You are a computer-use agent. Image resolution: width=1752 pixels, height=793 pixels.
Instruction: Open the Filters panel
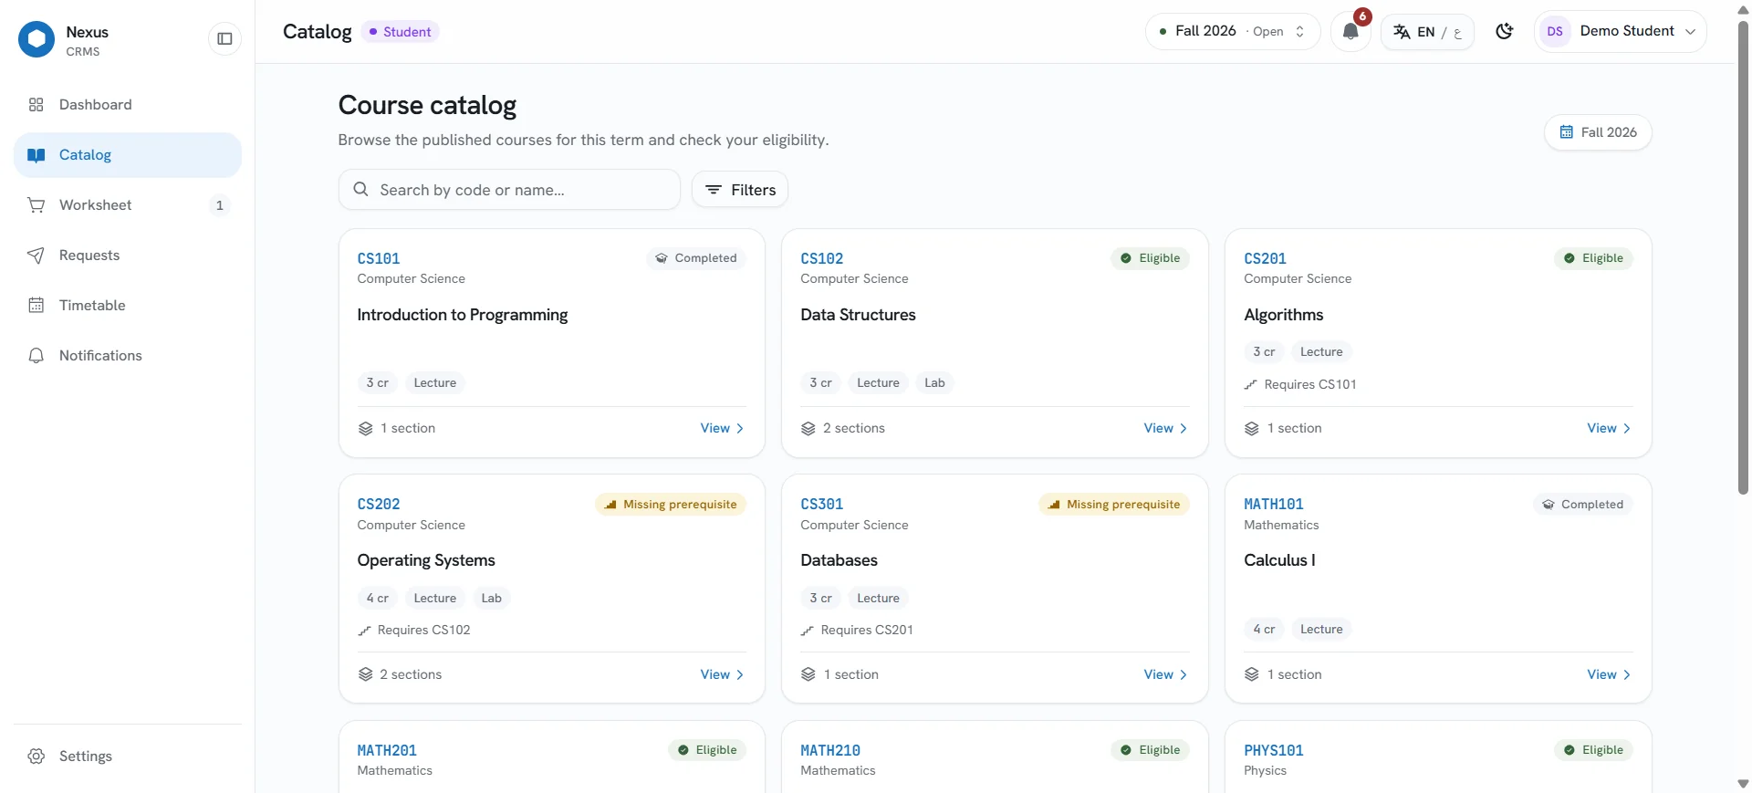(740, 190)
